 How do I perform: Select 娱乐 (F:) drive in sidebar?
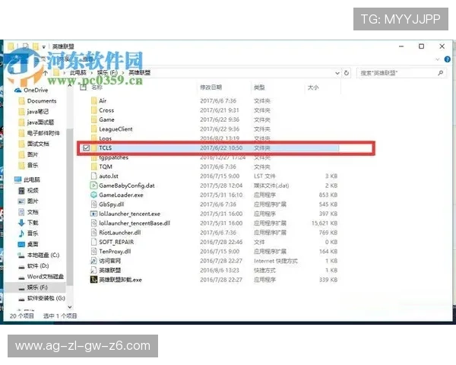click(x=33, y=287)
